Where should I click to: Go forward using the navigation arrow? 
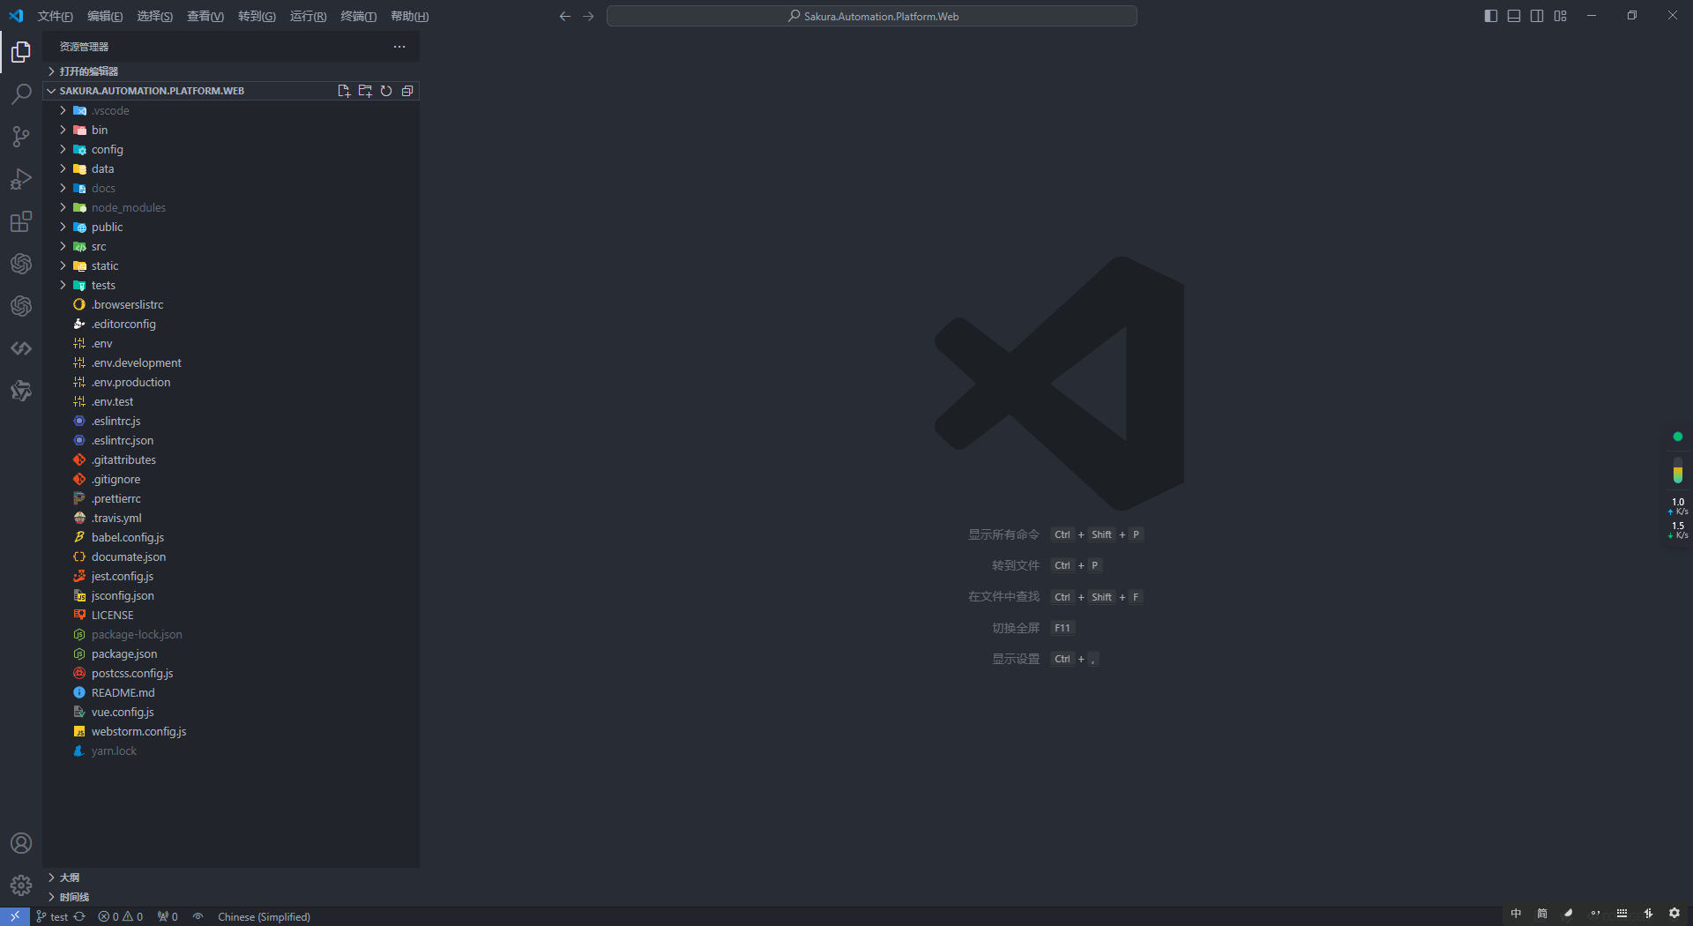tap(588, 16)
